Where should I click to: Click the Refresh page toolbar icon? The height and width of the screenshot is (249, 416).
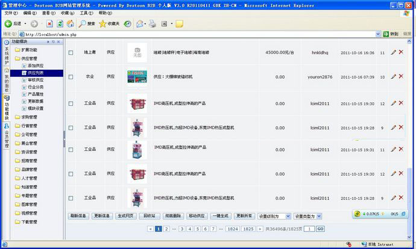click(x=60, y=23)
